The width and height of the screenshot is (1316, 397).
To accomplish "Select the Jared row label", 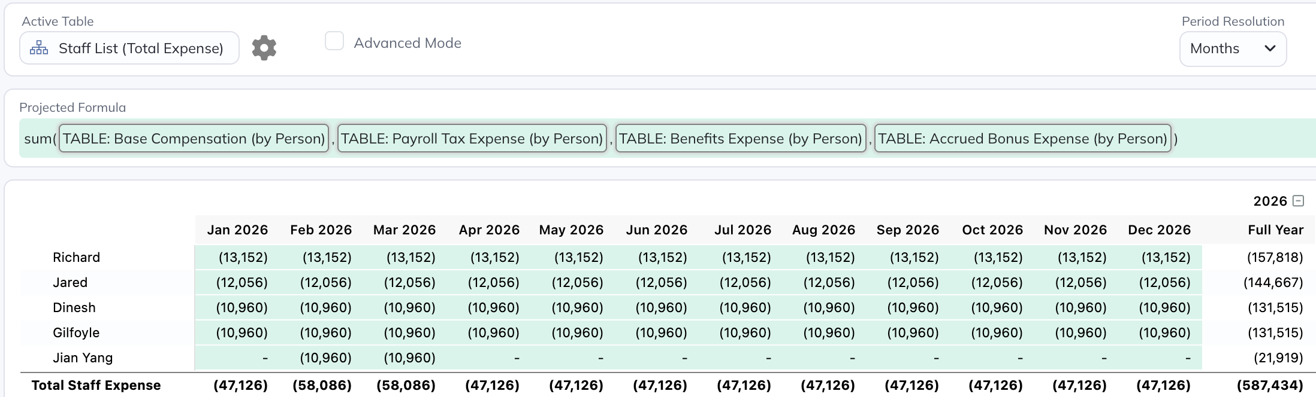I will coord(70,283).
